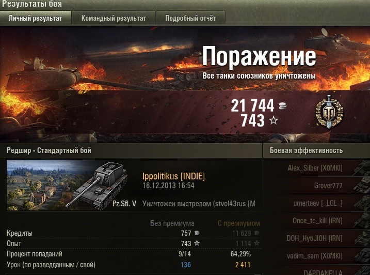Open the Подробный отчёт tab
The image size is (370, 275).
coord(190,18)
